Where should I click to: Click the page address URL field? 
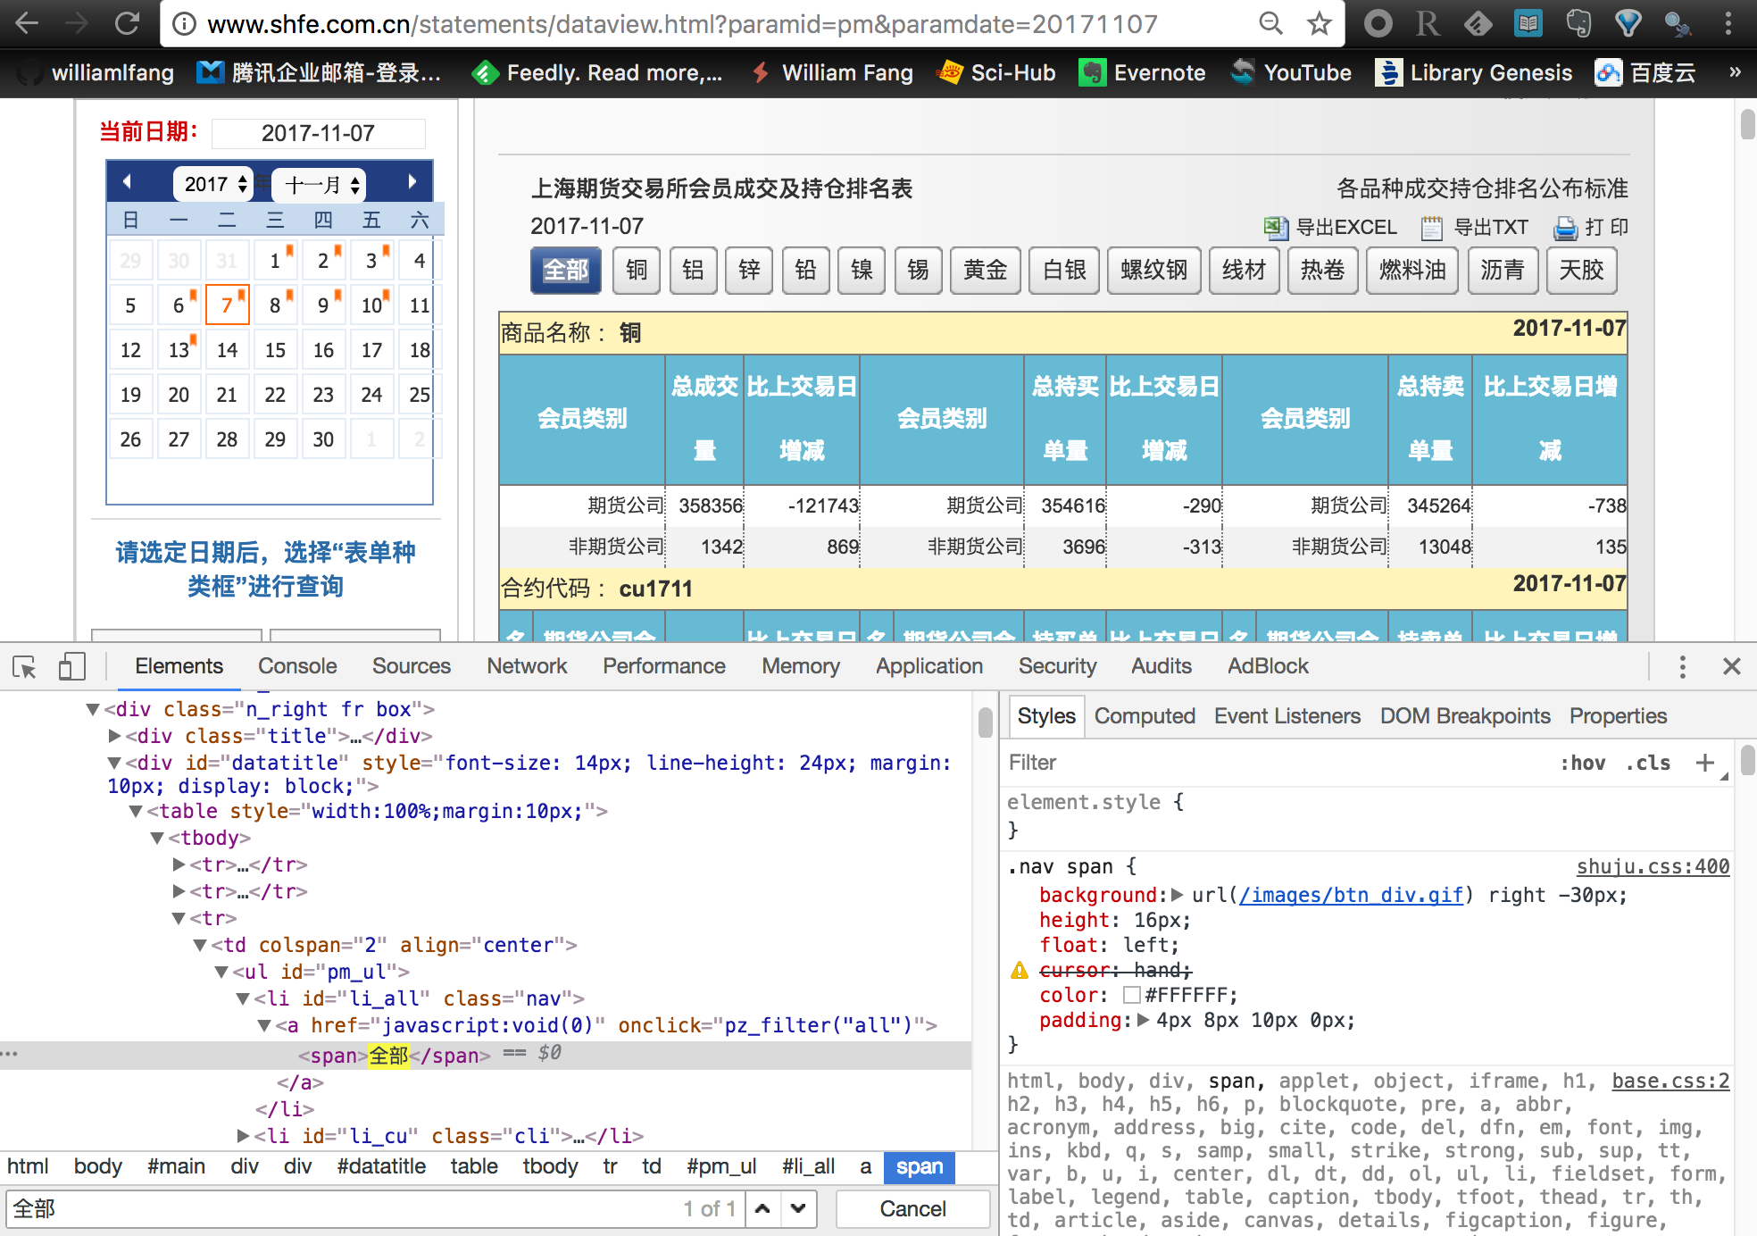pos(683,23)
